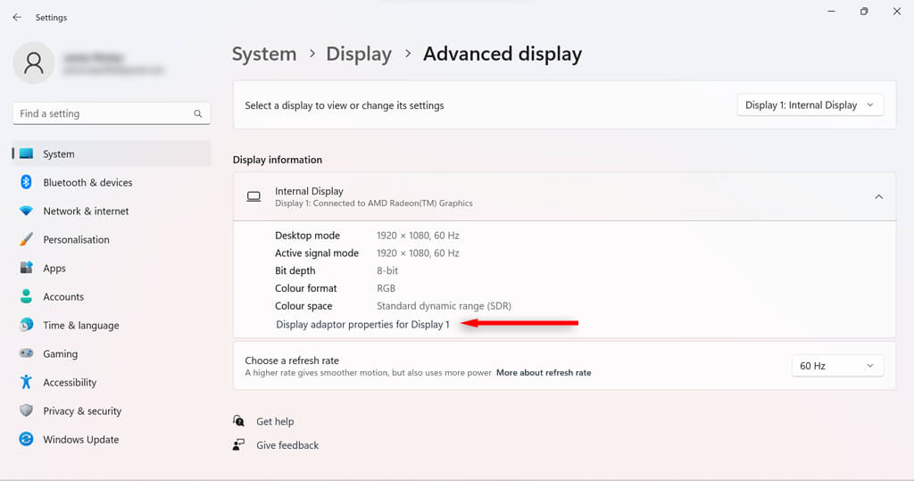Click More about refresh rate link
The image size is (914, 481).
point(544,373)
